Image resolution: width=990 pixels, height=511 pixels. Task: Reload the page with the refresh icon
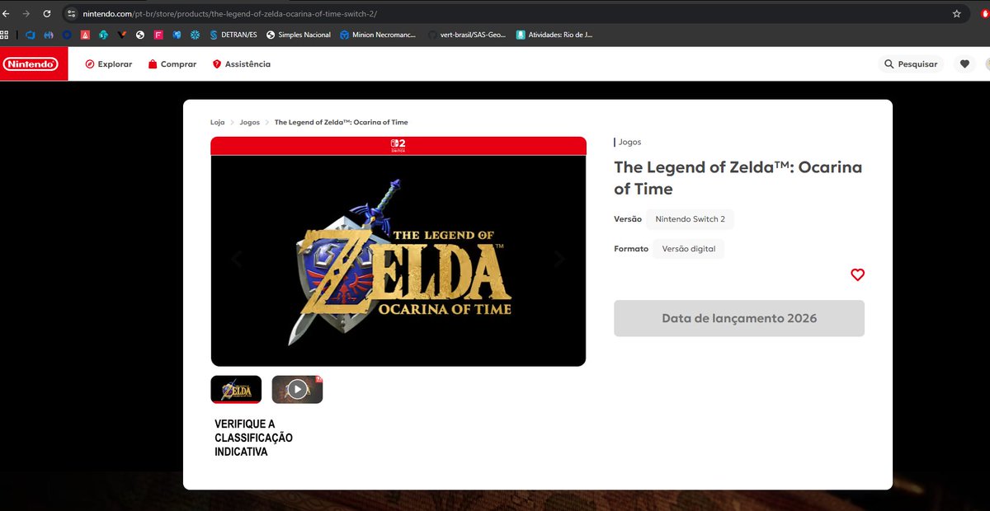coord(47,14)
